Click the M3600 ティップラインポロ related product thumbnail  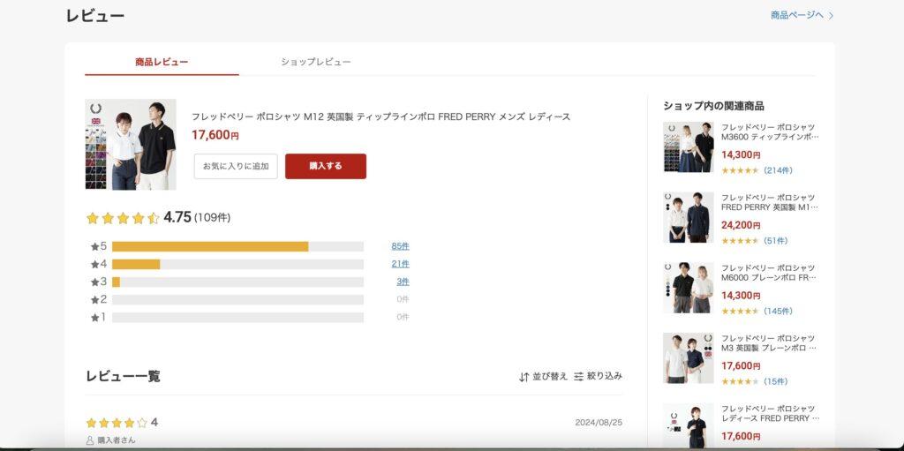tap(689, 147)
